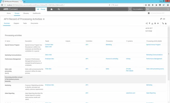Open the salesforce.com IT system link

coord(130,93)
